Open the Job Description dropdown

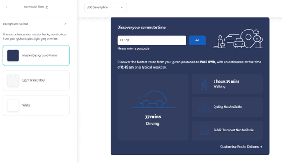click(105, 7)
